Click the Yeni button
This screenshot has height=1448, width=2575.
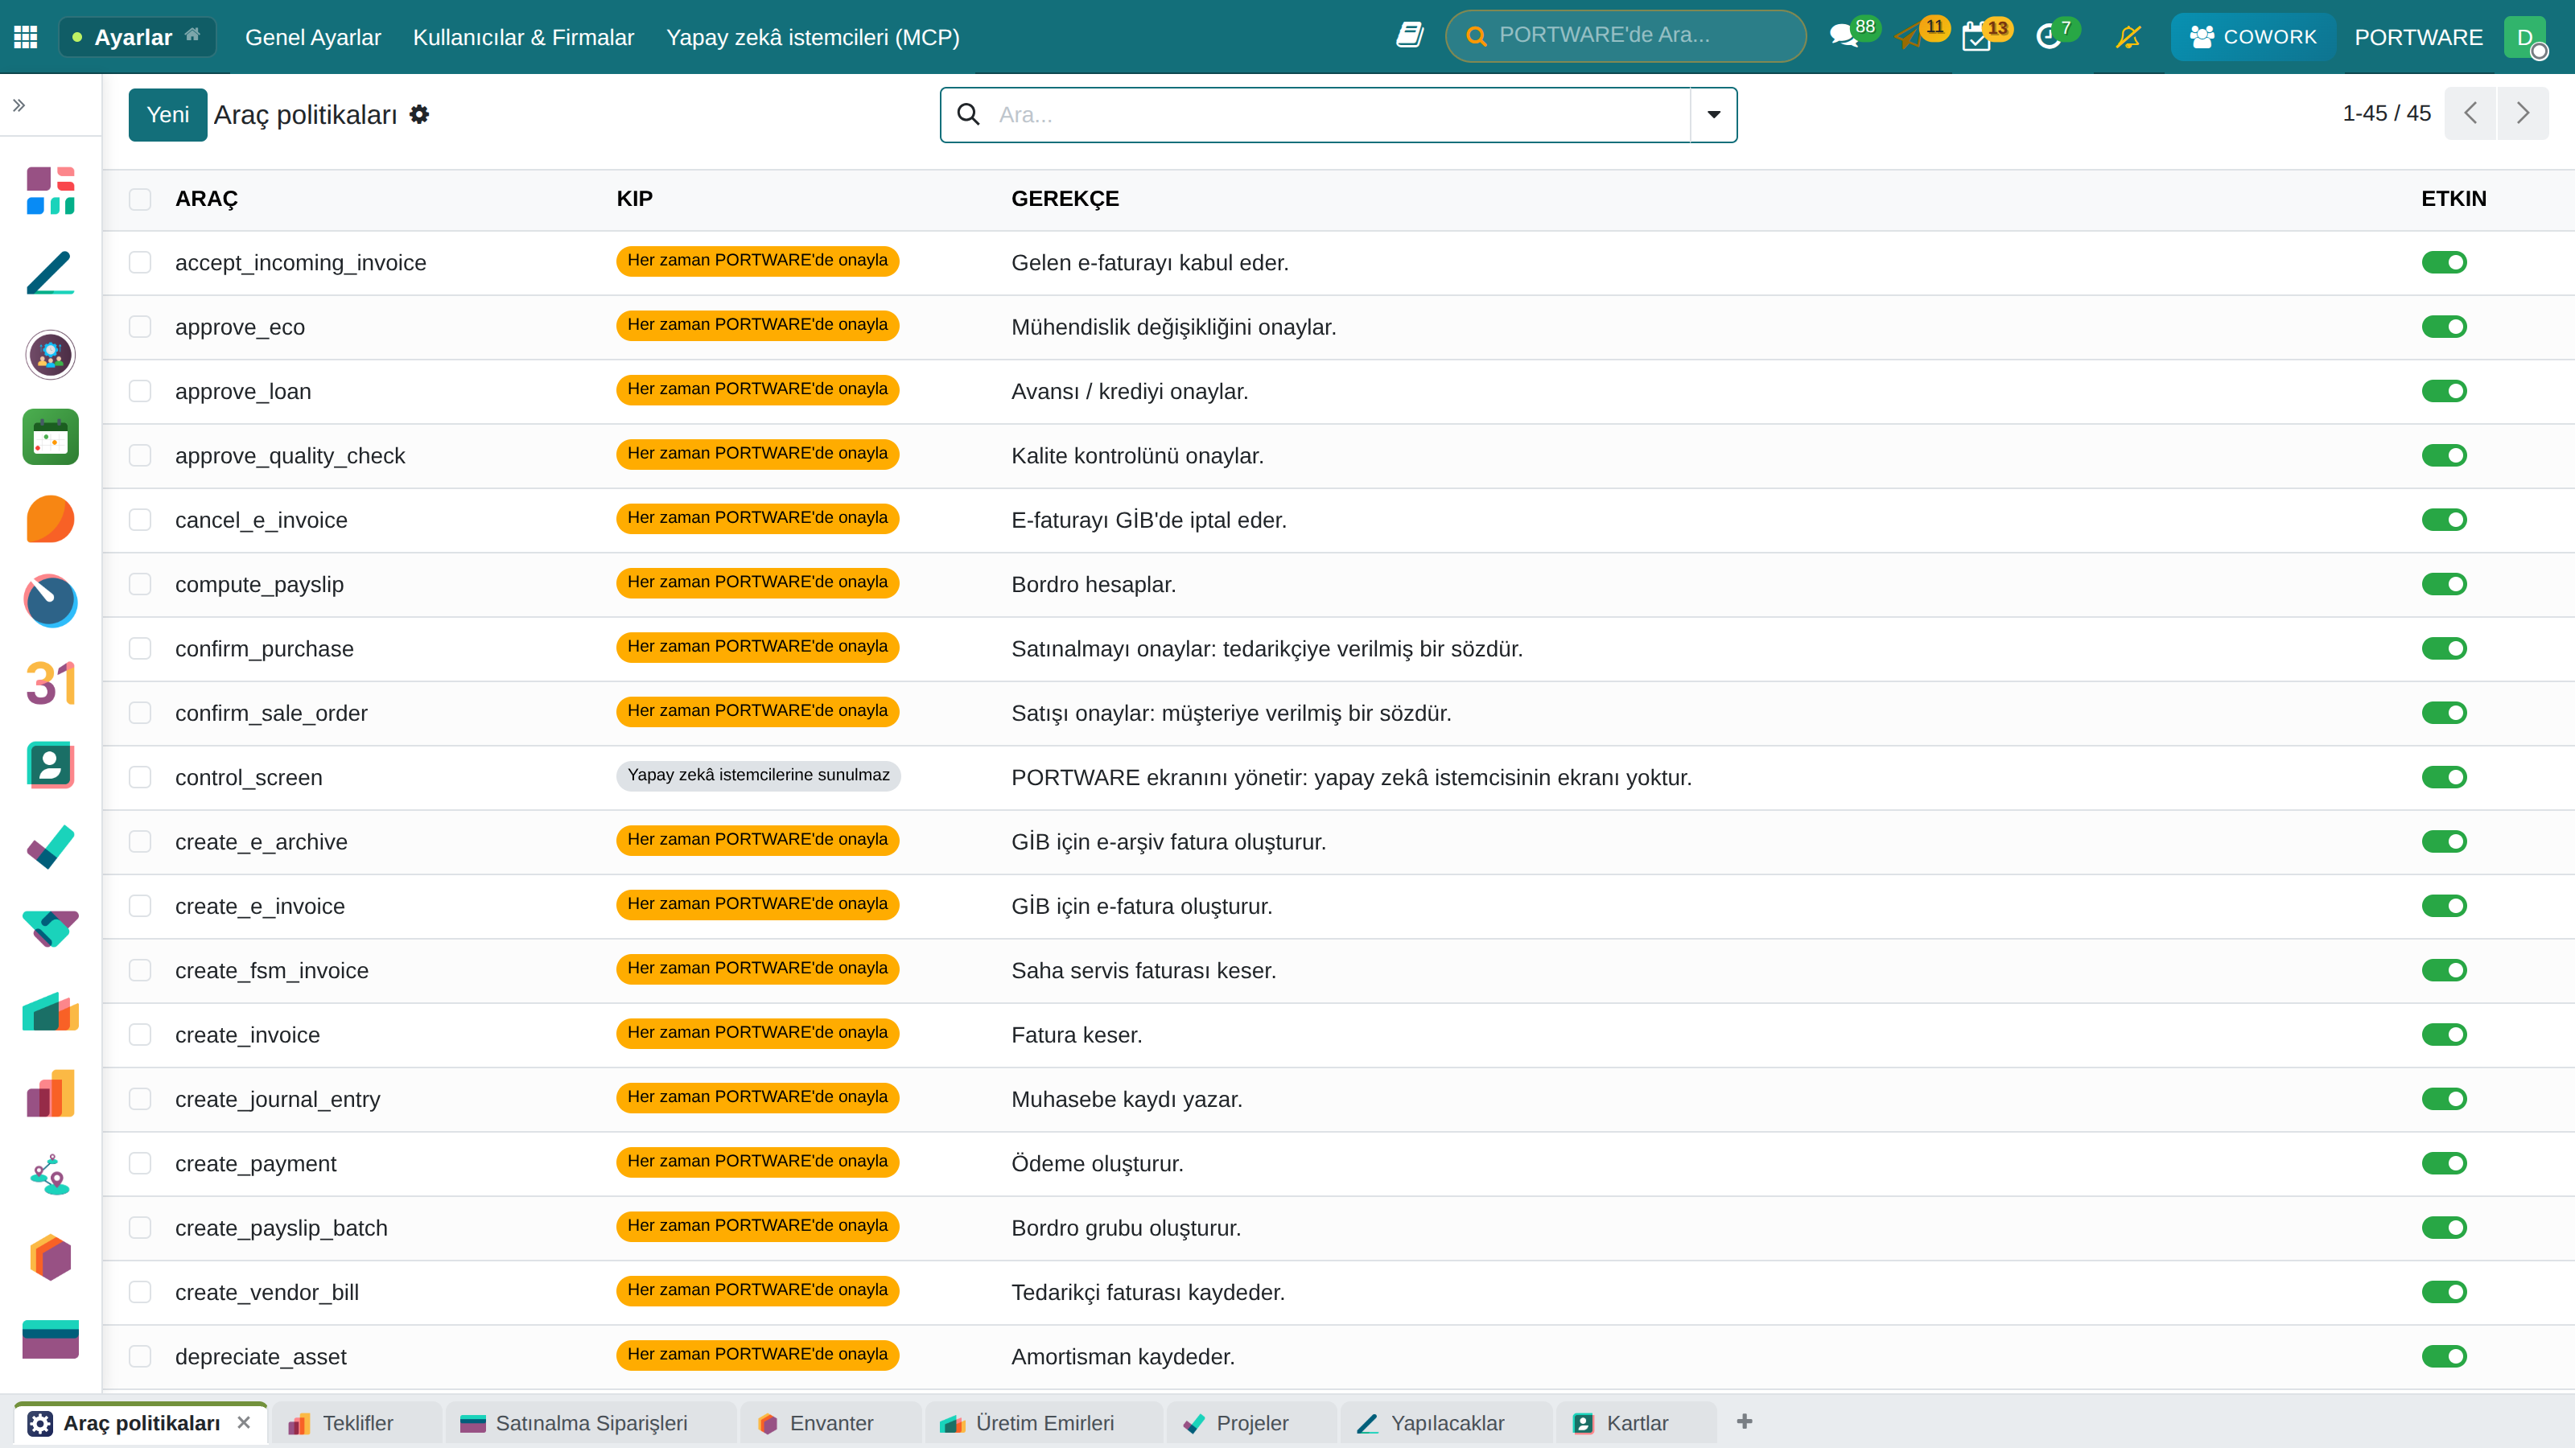(x=168, y=115)
